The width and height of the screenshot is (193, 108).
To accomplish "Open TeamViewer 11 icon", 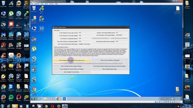I will (x=11, y=88).
